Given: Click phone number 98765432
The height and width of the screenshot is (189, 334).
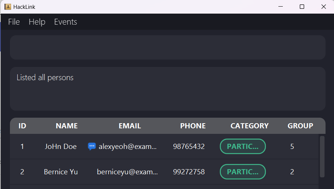Looking at the screenshot, I should pyautogui.click(x=189, y=146).
